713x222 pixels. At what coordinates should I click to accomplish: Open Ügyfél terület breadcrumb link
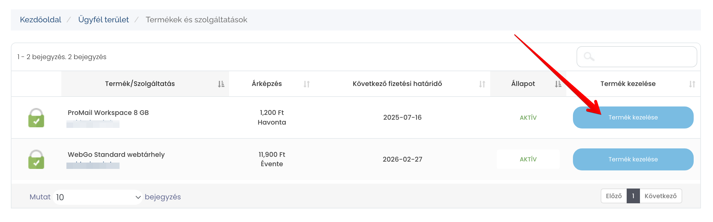click(104, 20)
